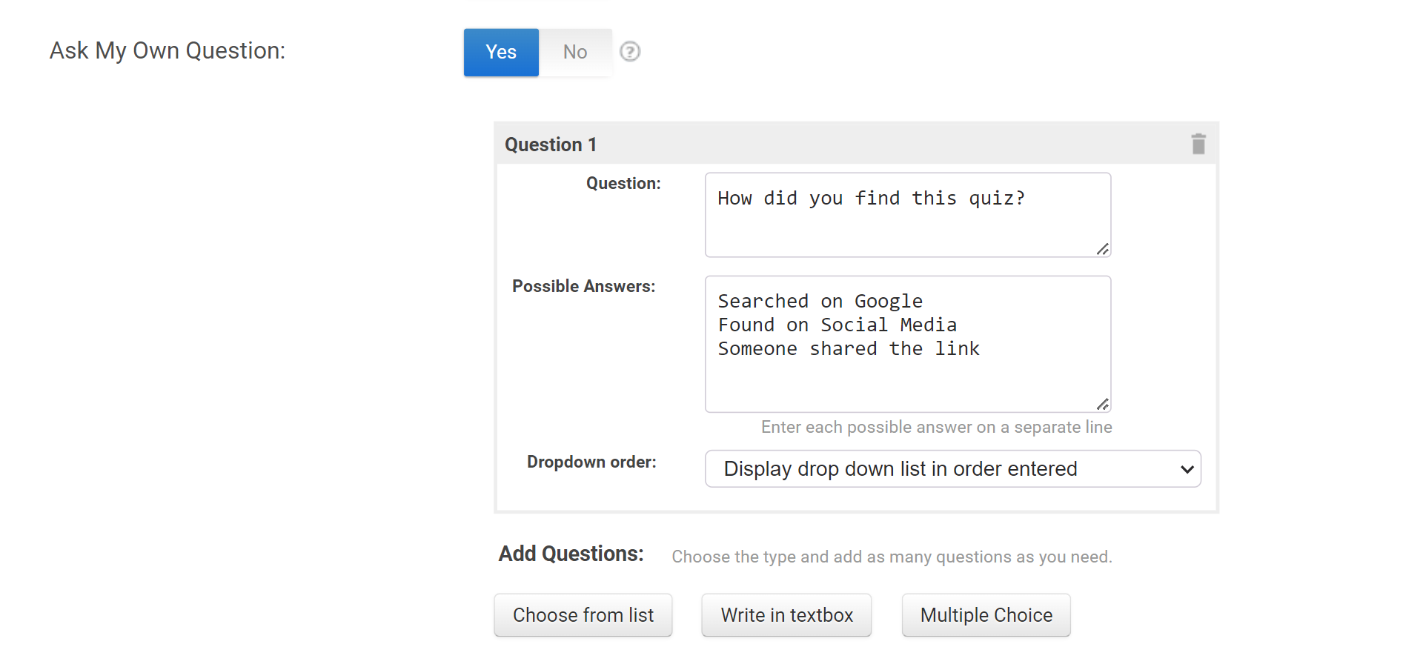
Task: Add a Write in textbox question
Action: [x=786, y=615]
